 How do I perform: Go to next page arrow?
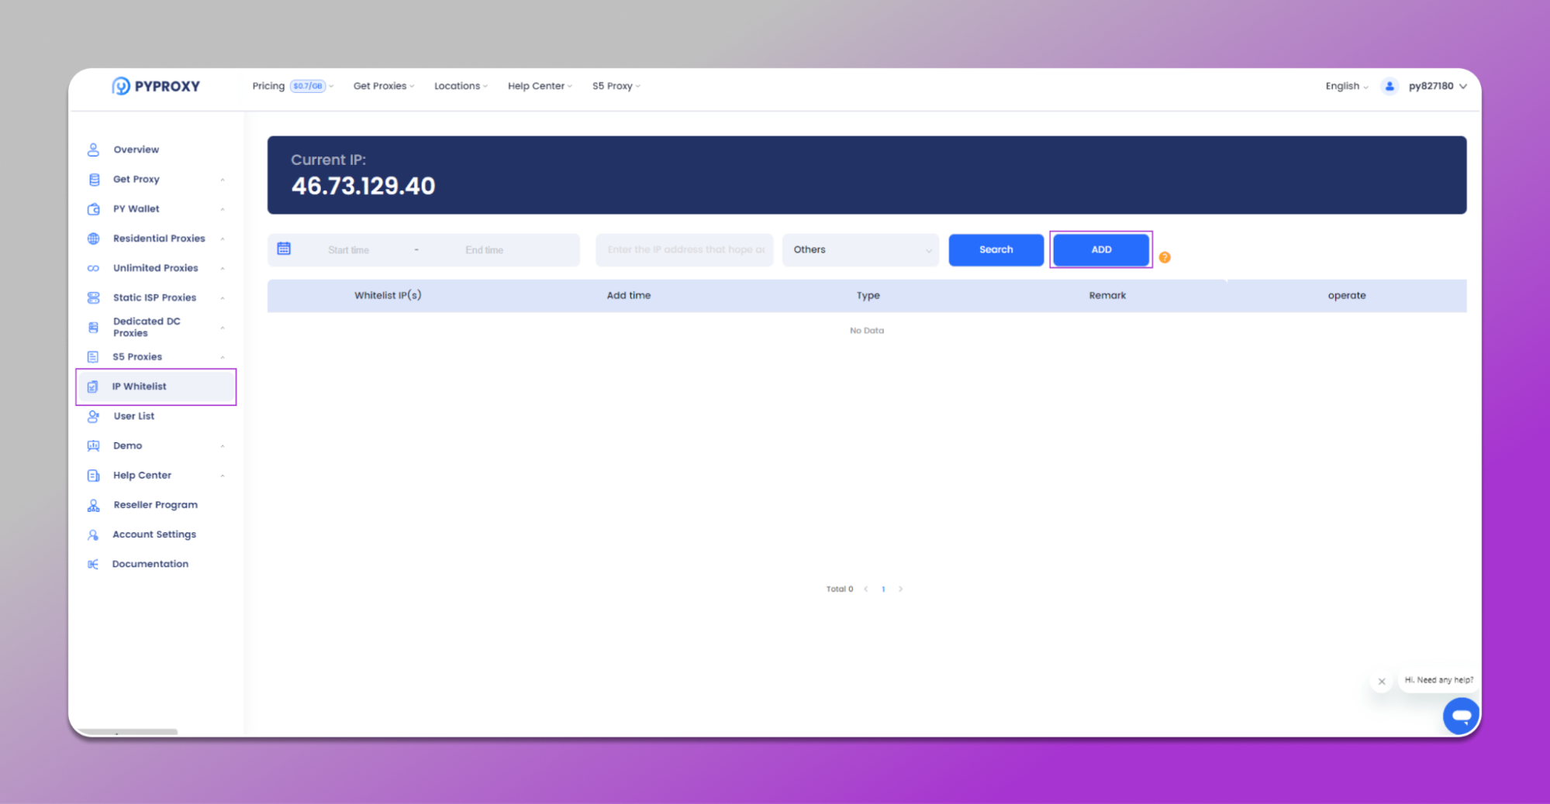[900, 589]
